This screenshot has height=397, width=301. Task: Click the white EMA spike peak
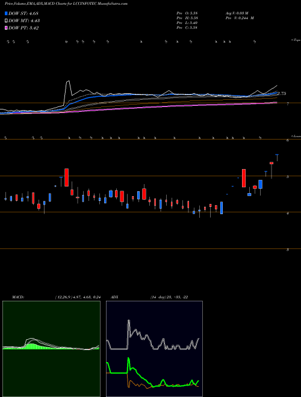pos(67,81)
